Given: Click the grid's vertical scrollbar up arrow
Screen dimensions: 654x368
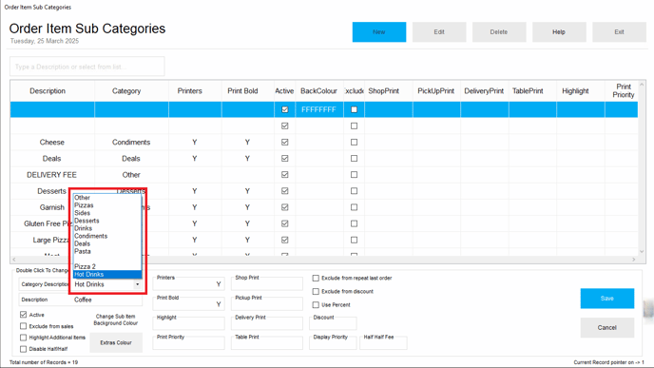Looking at the screenshot, I should (x=642, y=85).
